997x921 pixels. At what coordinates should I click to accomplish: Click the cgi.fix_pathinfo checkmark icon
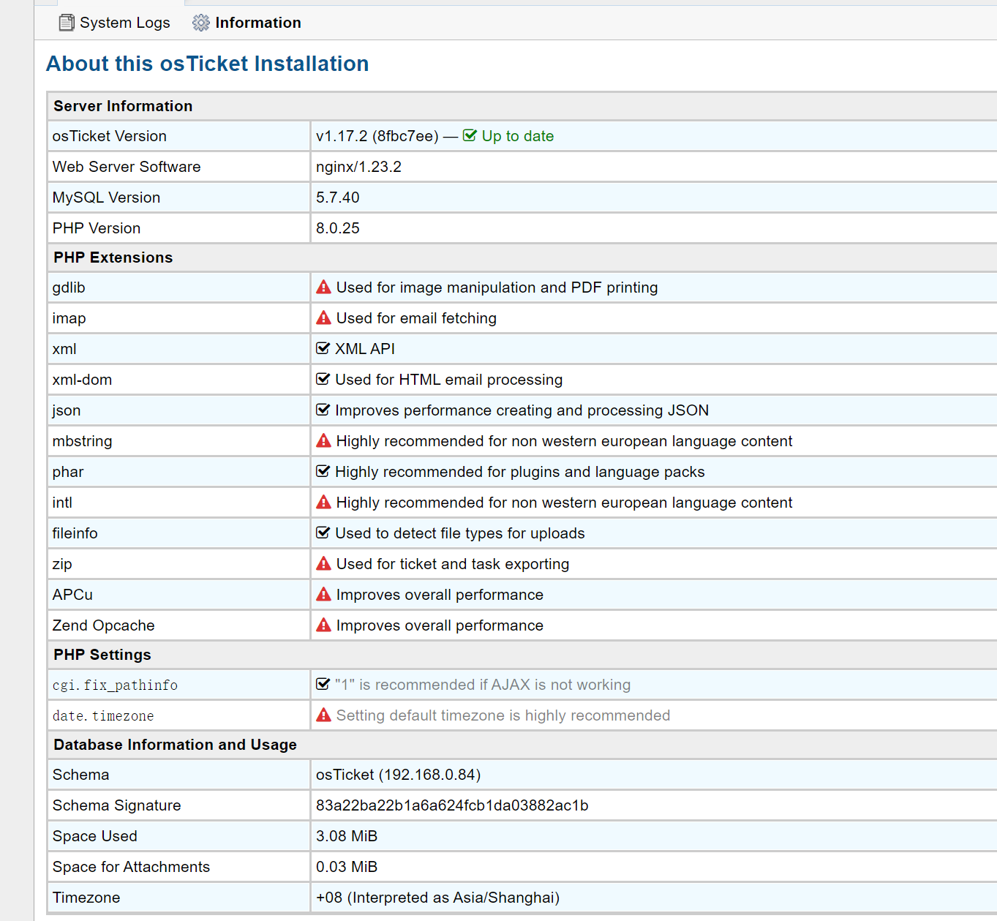(x=323, y=685)
